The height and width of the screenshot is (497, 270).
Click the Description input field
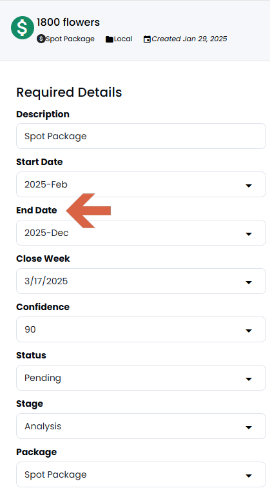tap(141, 136)
